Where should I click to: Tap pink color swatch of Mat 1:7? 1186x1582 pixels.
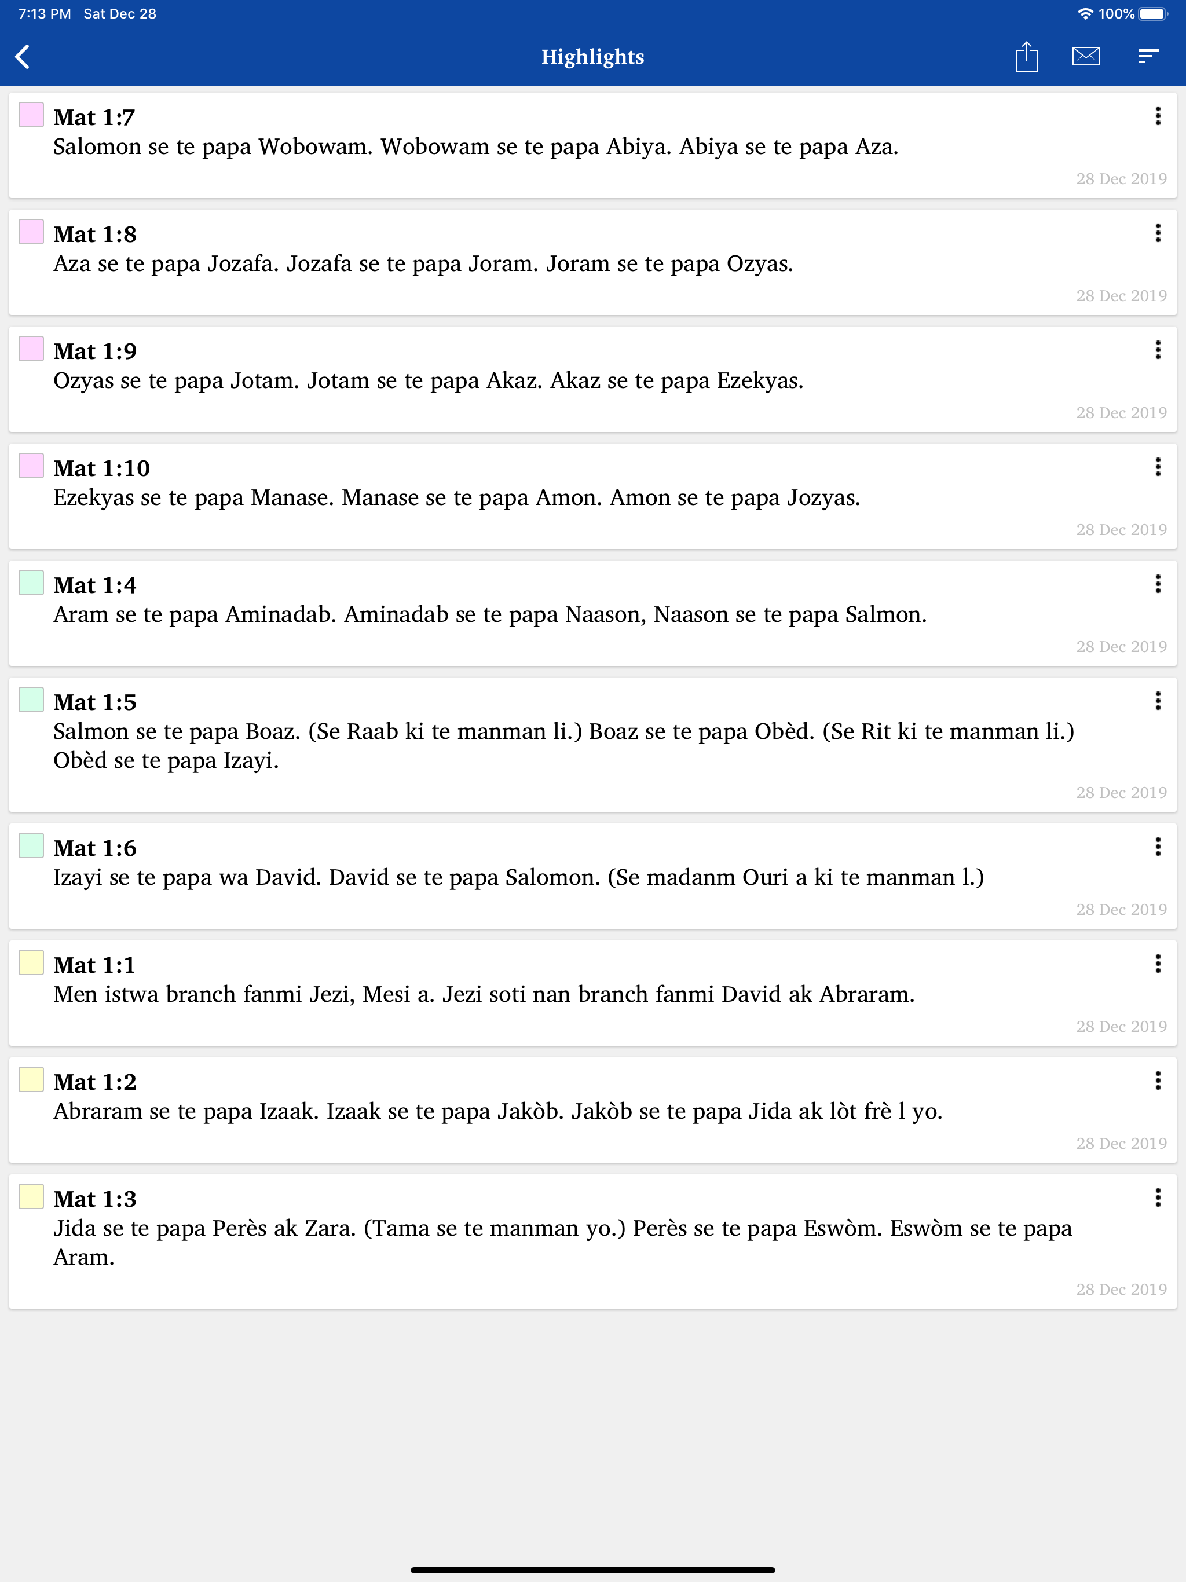click(x=31, y=115)
